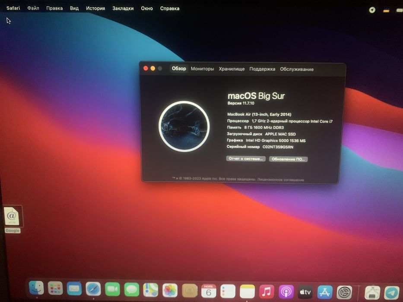Switch to the Хранилище tab
Screen dimensions: 403x302
pos(232,69)
